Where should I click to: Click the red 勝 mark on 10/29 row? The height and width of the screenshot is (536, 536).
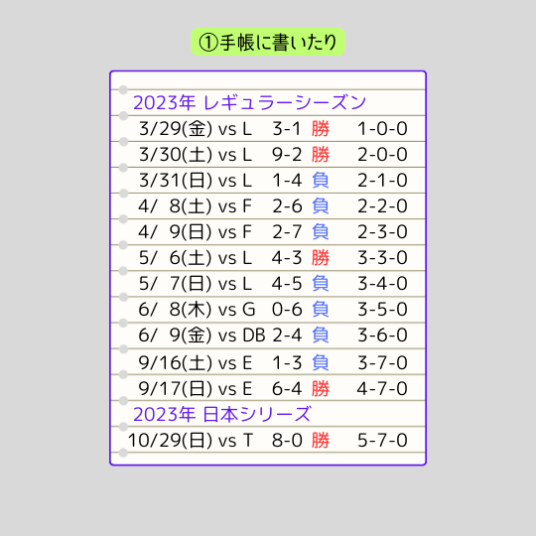point(321,441)
